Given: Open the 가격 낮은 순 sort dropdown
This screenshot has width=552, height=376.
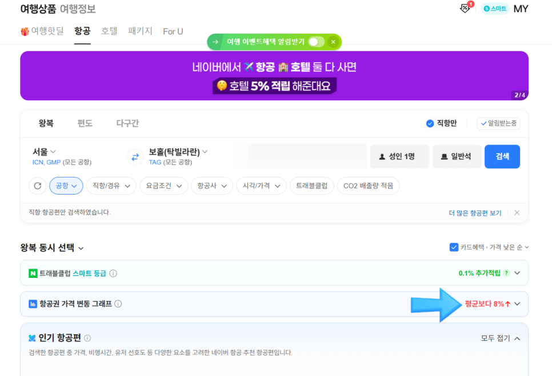Looking at the screenshot, I should coord(509,247).
